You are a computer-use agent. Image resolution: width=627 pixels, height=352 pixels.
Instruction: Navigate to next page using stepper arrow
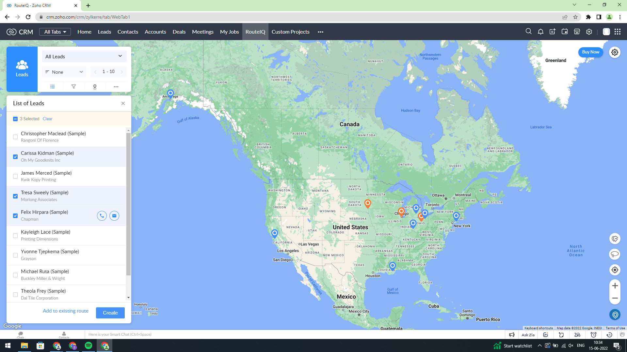click(x=121, y=71)
